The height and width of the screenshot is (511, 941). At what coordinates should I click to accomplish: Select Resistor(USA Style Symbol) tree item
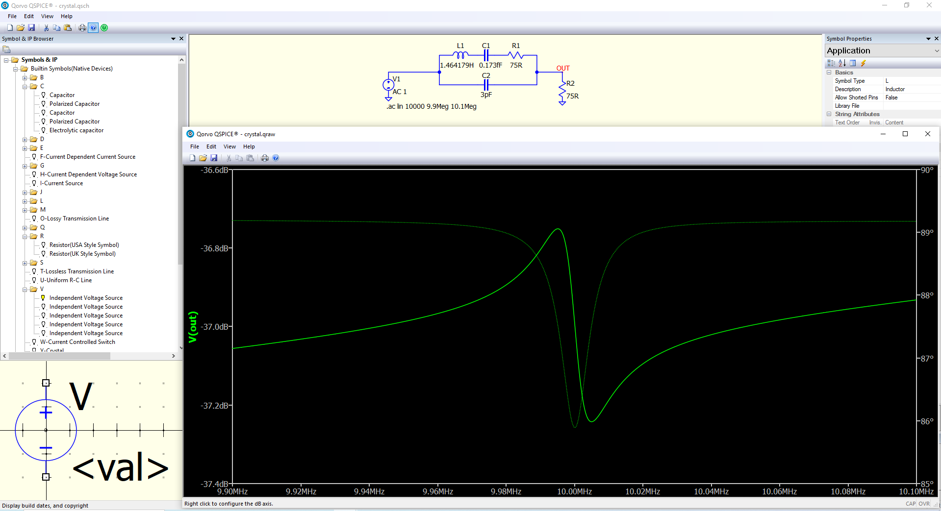pyautogui.click(x=84, y=245)
